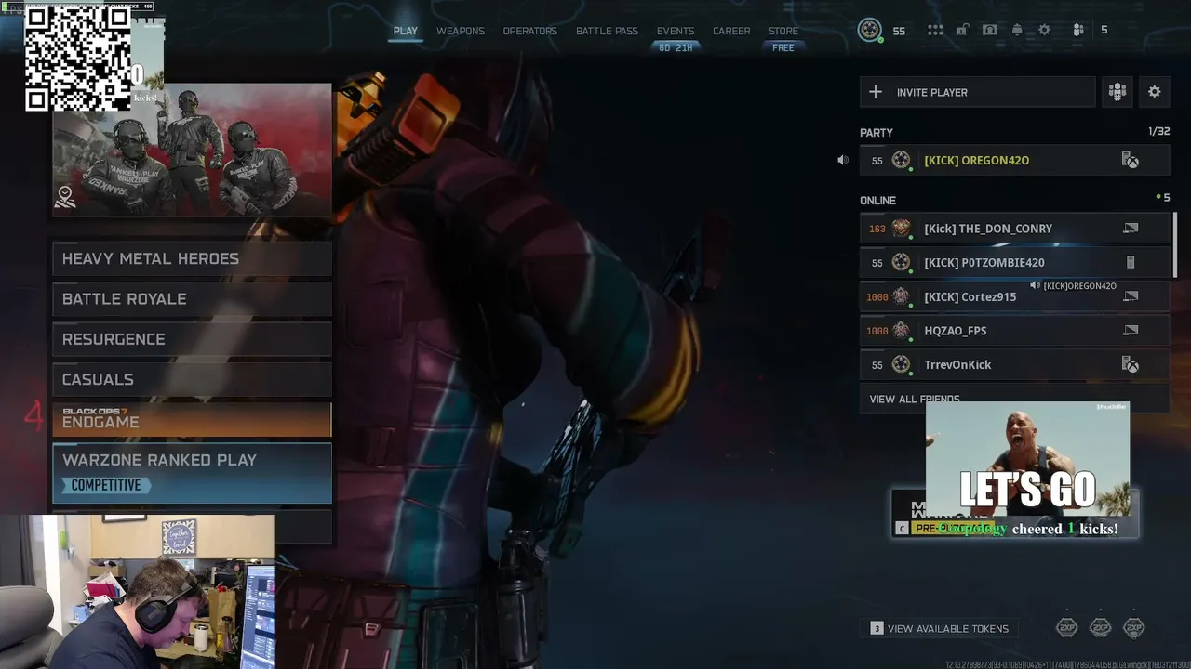Click level 163 on THE_DON_CONRY's row
1191x669 pixels.
click(877, 229)
